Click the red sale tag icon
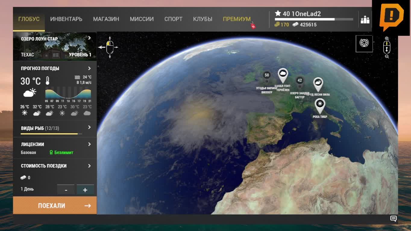Screen dimensions: 411x231 point(253,26)
